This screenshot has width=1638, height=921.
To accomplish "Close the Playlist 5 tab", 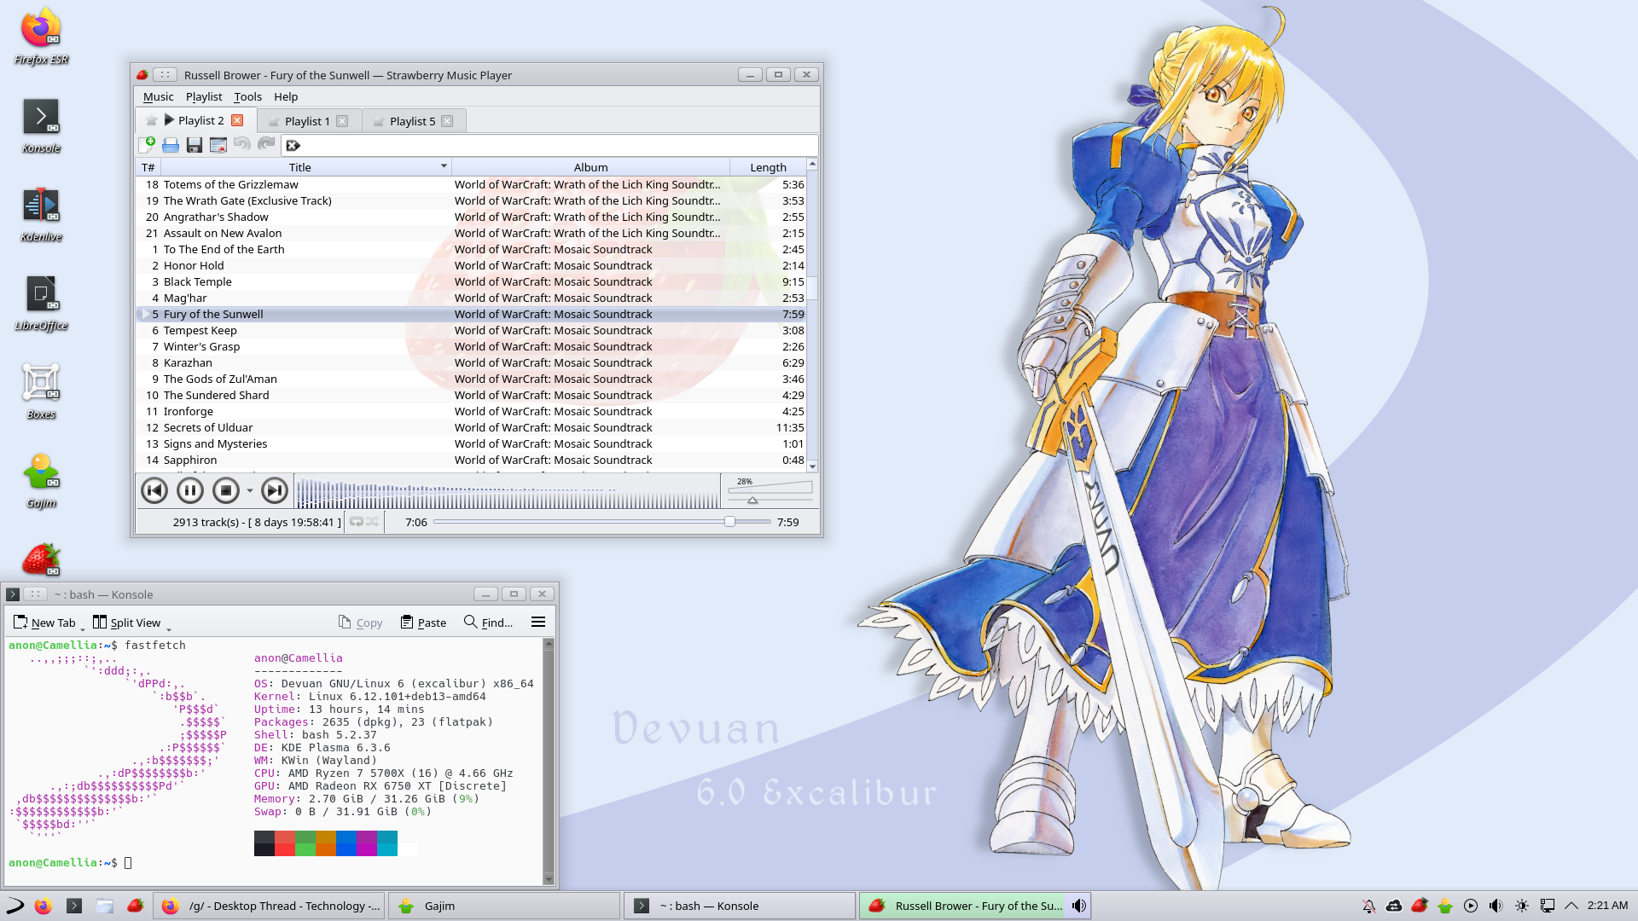I will (447, 121).
